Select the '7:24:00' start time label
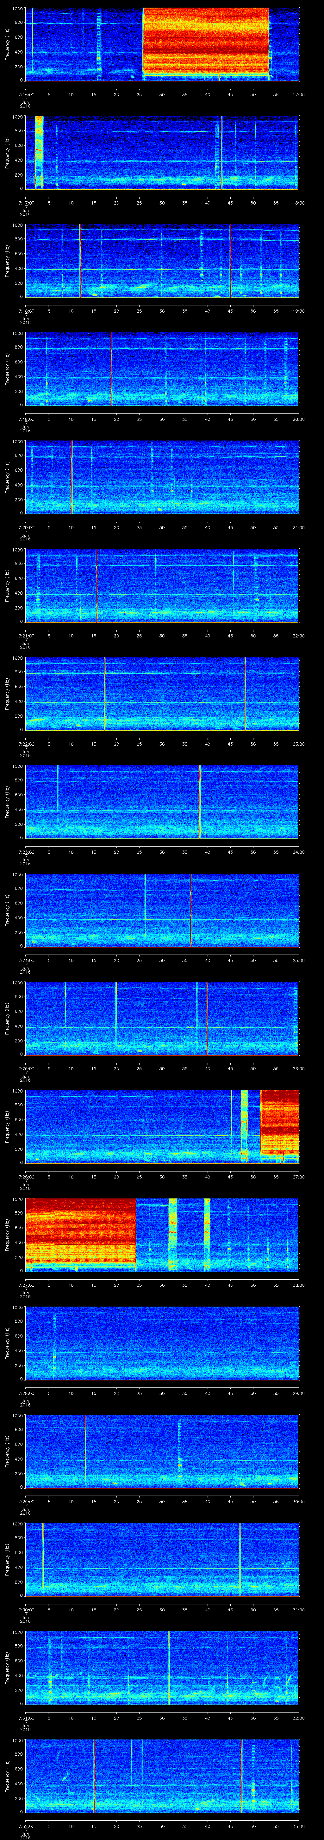324x1840 pixels. 26,960
